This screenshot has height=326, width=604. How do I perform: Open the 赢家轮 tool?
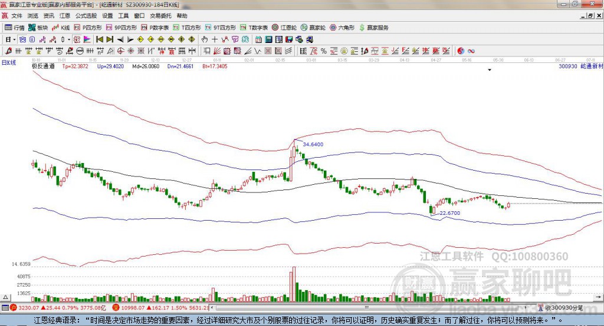click(313, 28)
